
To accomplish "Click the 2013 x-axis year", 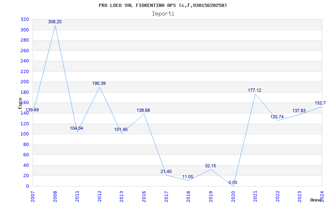I will pos(121,196).
